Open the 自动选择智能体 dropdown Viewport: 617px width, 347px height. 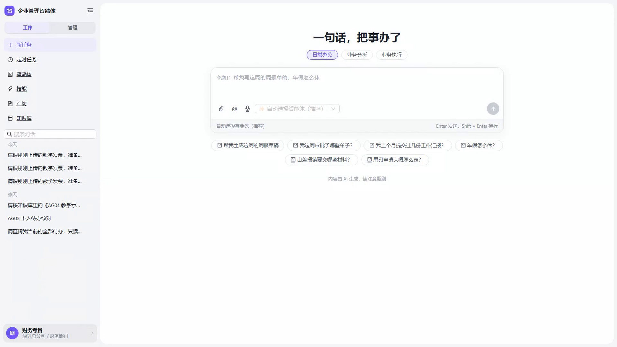[297, 109]
